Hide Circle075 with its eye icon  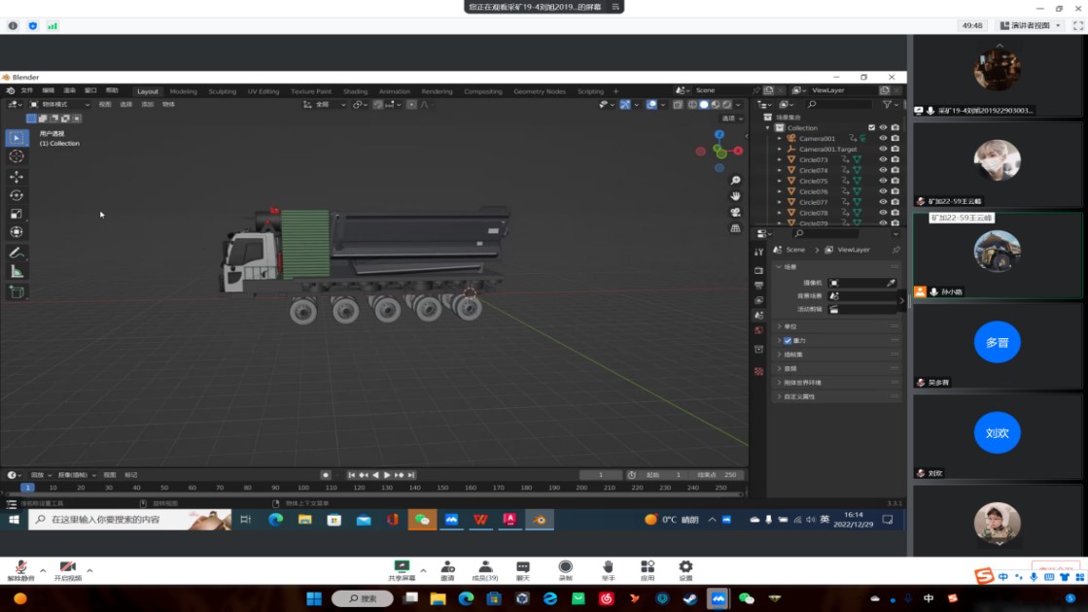[x=883, y=181]
